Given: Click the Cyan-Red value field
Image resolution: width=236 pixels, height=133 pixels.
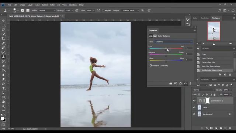Looking at the screenshot, I should tap(189, 48).
